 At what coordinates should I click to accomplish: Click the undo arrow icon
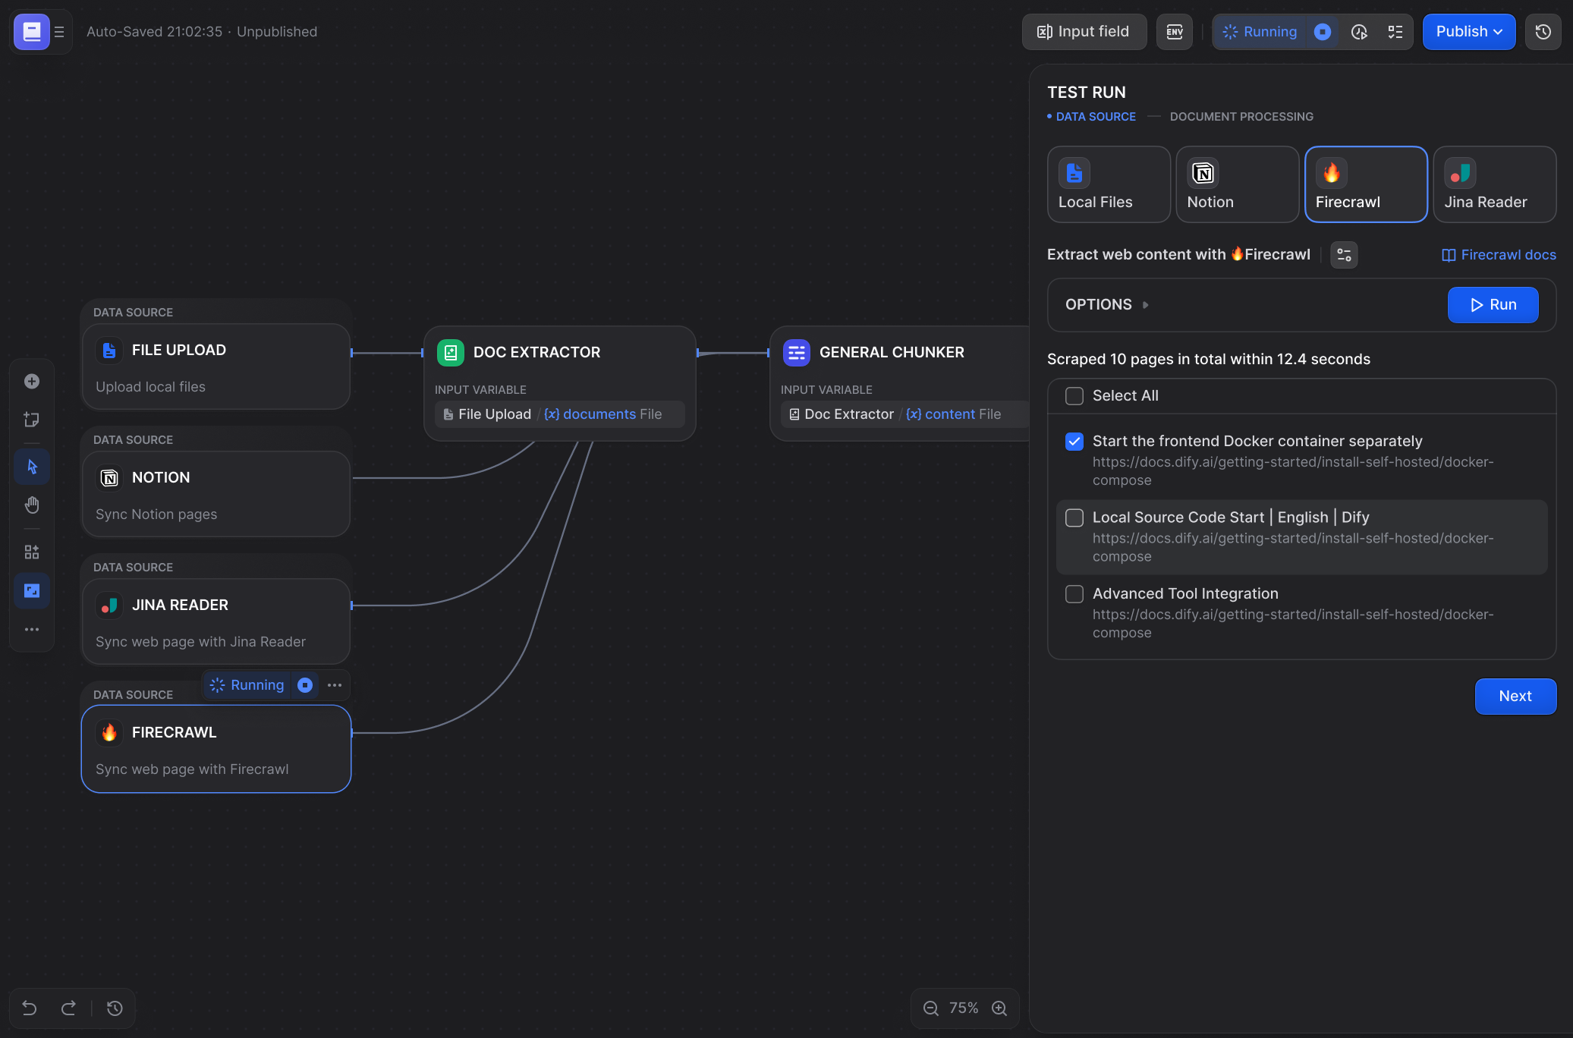[30, 1008]
